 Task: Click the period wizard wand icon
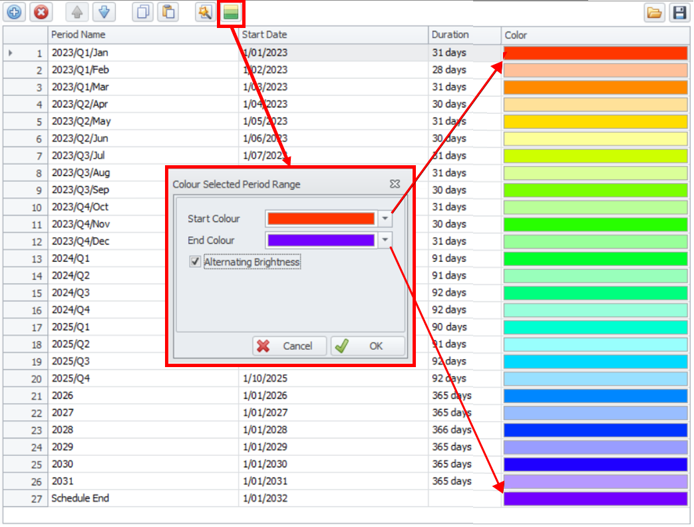coord(205,12)
